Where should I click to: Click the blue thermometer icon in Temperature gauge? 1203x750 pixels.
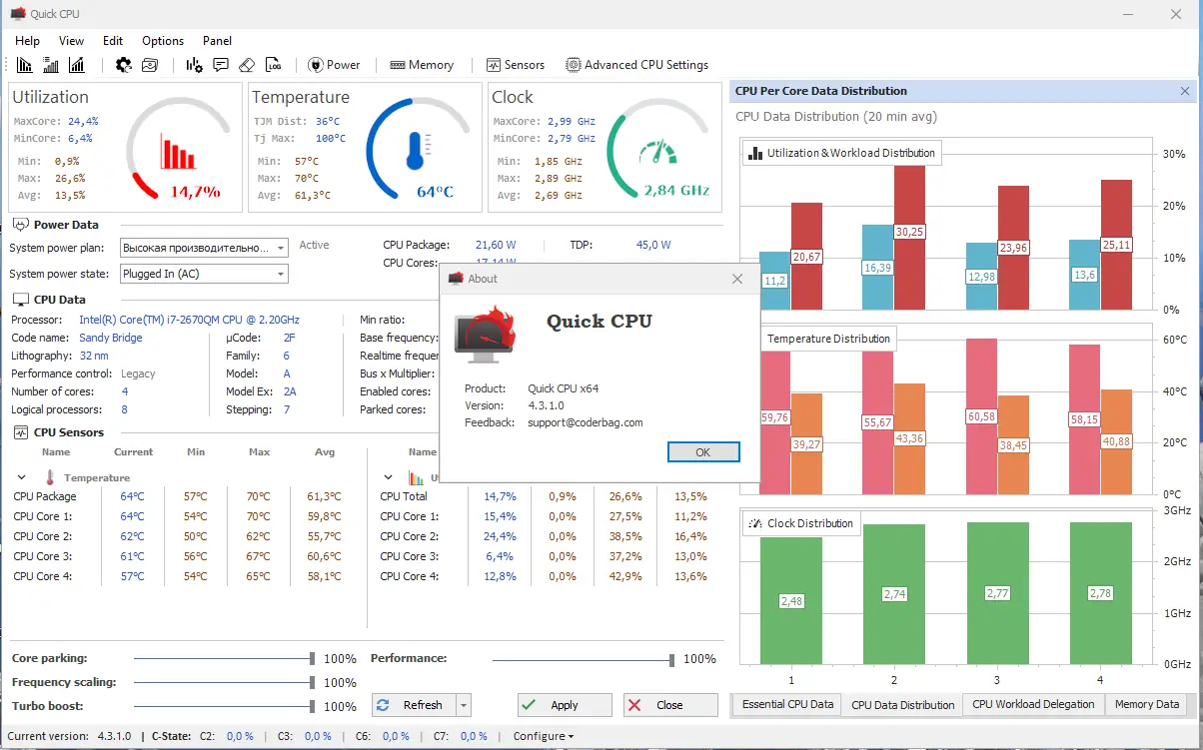[x=416, y=150]
